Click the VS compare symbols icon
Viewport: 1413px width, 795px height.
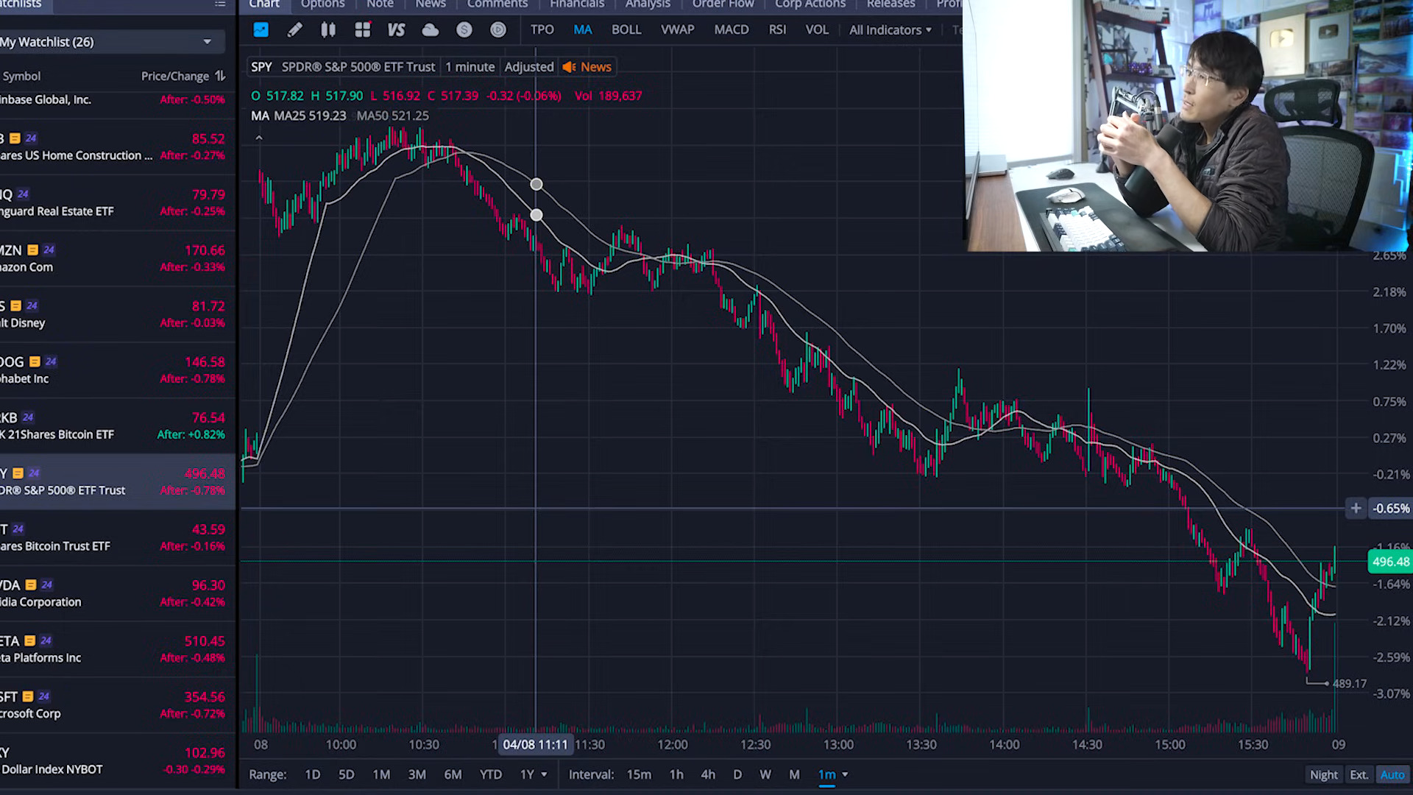tap(396, 29)
